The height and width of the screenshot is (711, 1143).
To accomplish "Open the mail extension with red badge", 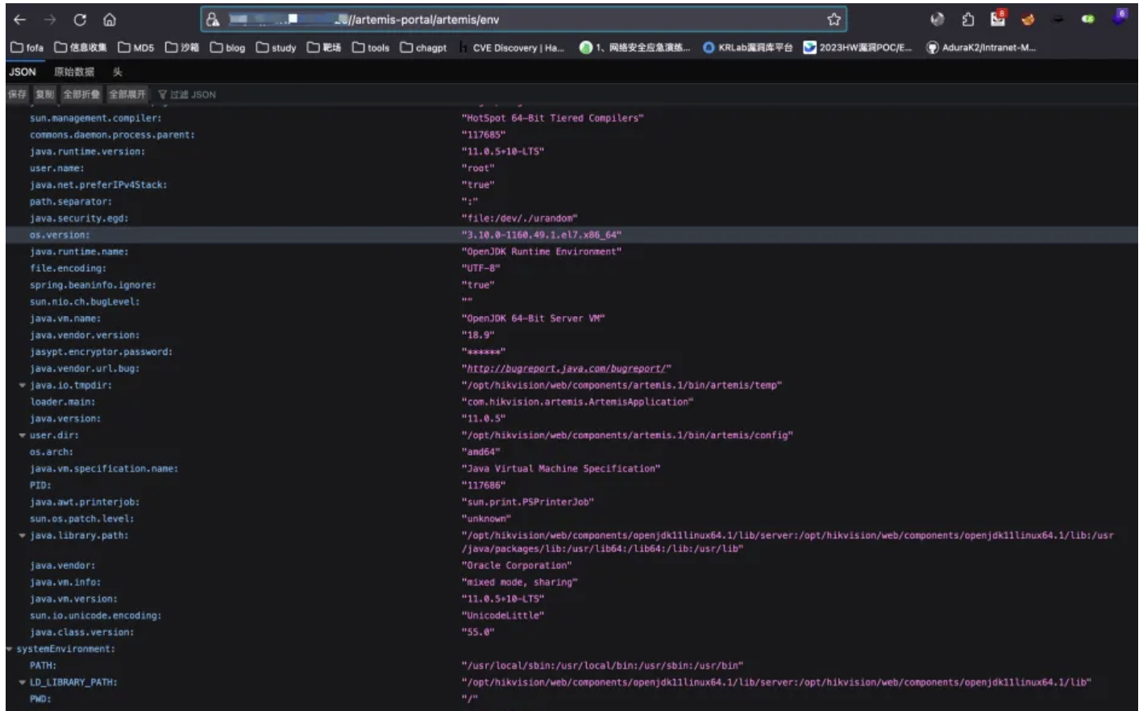I will pyautogui.click(x=998, y=18).
